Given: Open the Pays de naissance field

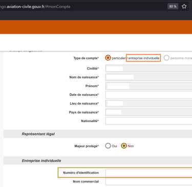Looking at the screenshot, I should point(148,112).
